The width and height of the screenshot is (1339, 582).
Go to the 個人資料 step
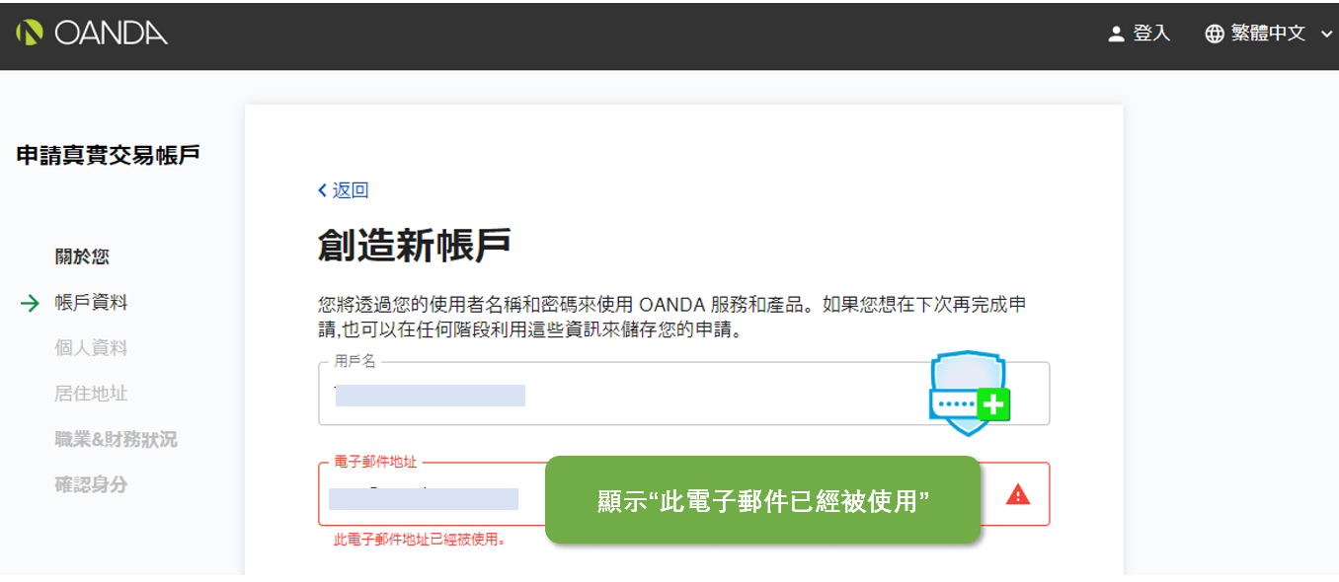(91, 348)
